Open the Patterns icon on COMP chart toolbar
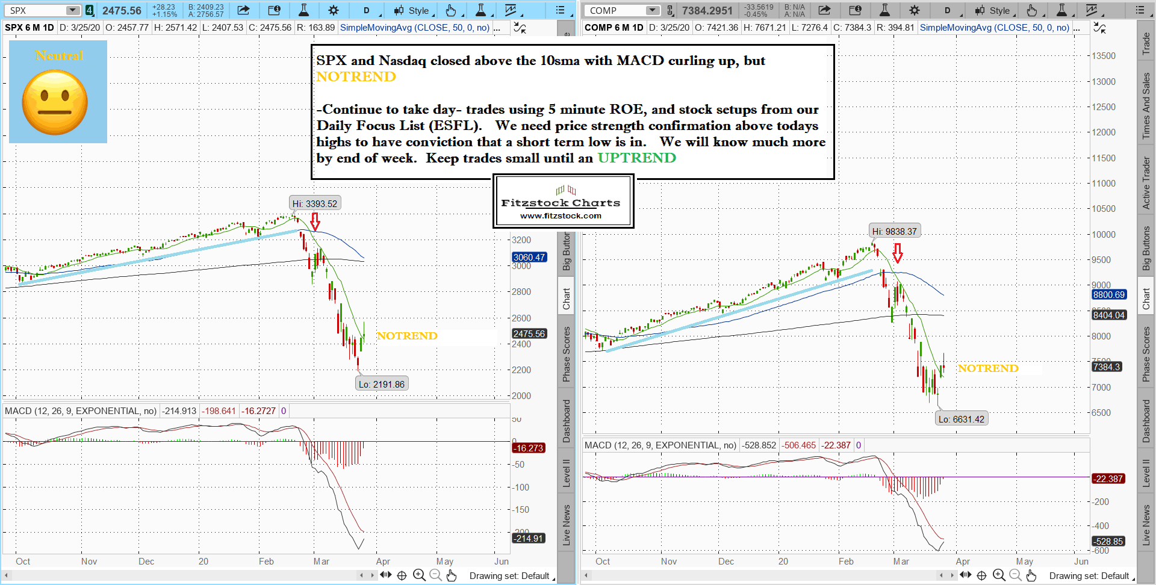This screenshot has height=585, width=1156. tap(1092, 10)
